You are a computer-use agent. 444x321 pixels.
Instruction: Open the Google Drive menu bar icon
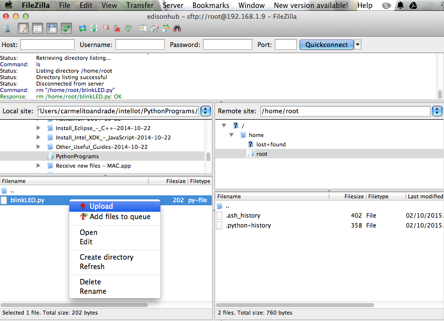pyautogui.click(x=413, y=5)
